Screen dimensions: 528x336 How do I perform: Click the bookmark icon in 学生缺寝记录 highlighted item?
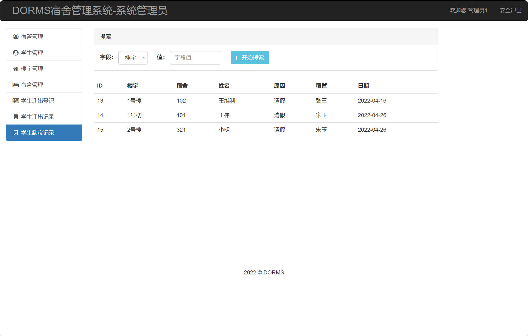pyautogui.click(x=15, y=132)
